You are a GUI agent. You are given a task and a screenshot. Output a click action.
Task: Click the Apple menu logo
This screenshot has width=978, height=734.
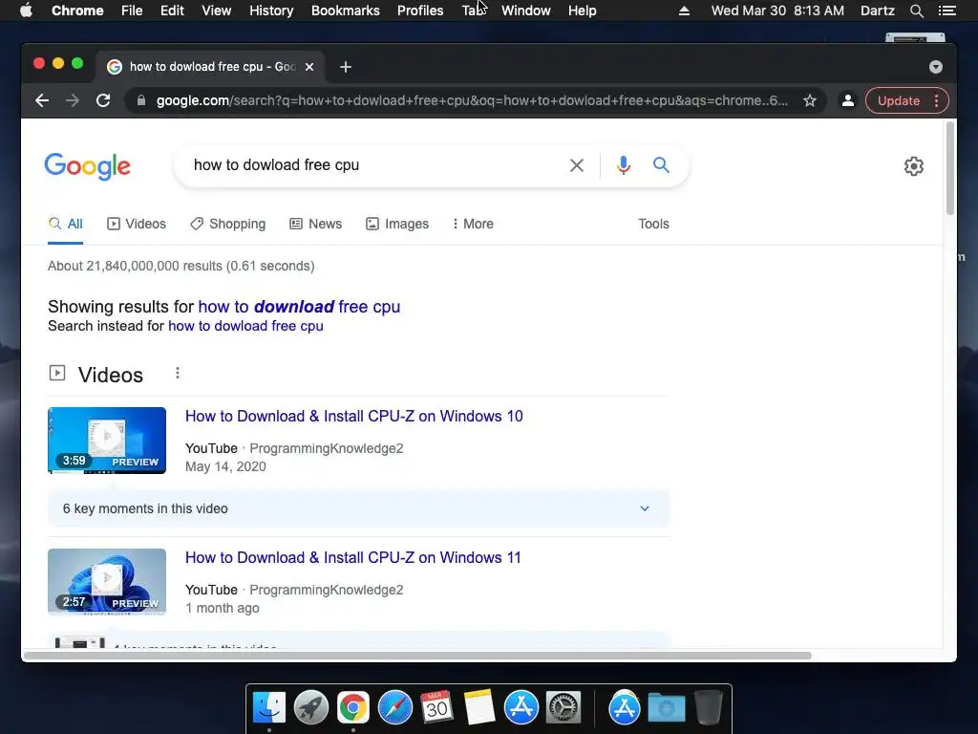(26, 11)
